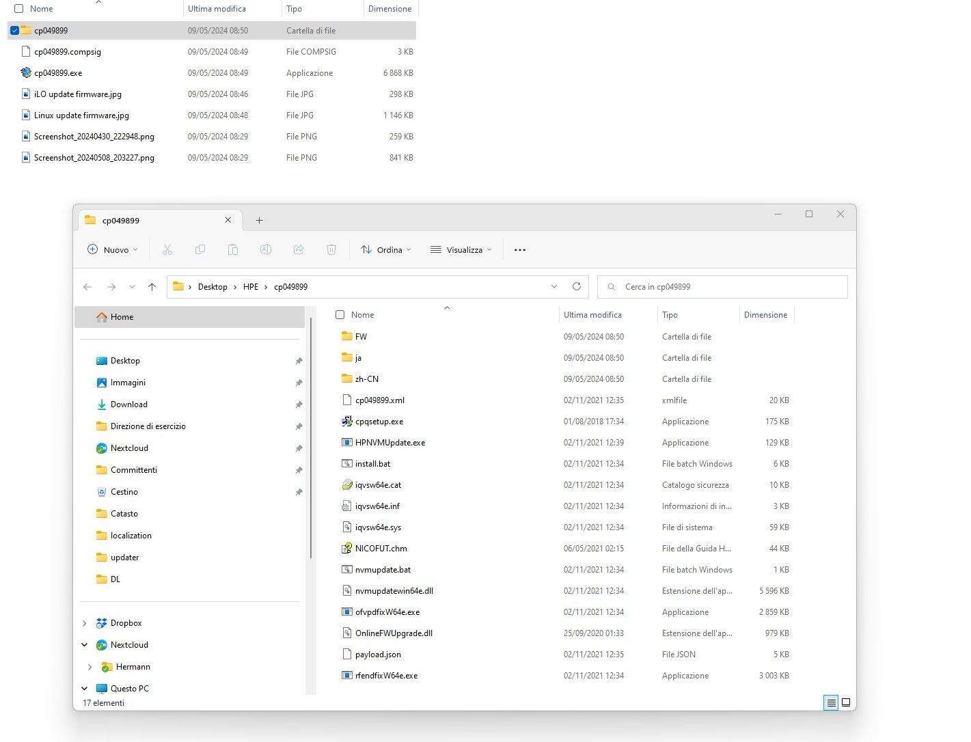This screenshot has width=971, height=742.
Task: Click the Rename icon in toolbar
Action: tap(266, 250)
